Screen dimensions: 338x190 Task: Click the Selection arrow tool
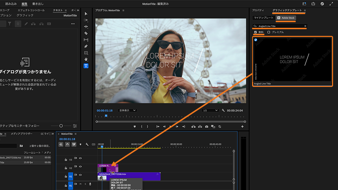(86, 13)
